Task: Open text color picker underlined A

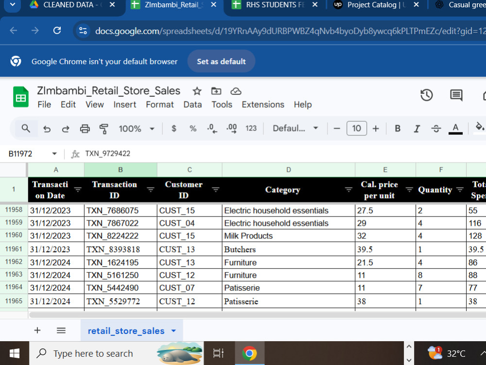Action: point(455,128)
